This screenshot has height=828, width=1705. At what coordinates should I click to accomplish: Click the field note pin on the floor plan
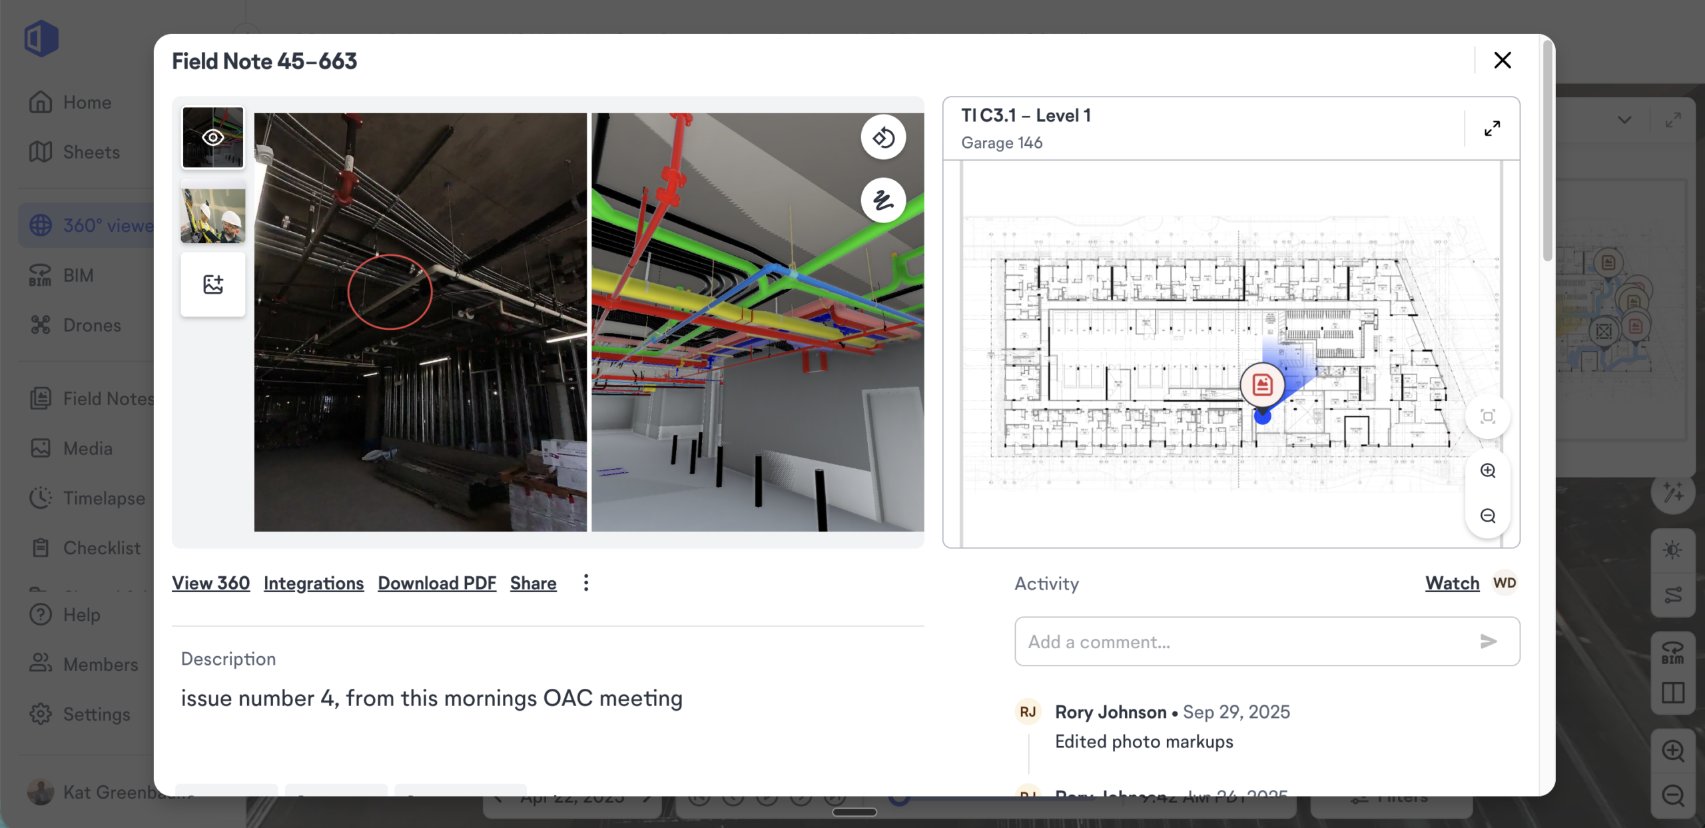pos(1263,385)
